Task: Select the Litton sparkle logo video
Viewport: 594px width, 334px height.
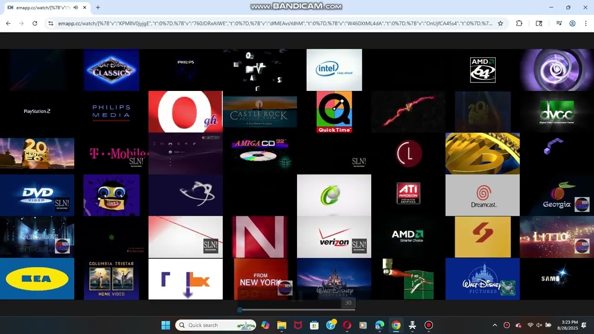Action: (557, 237)
